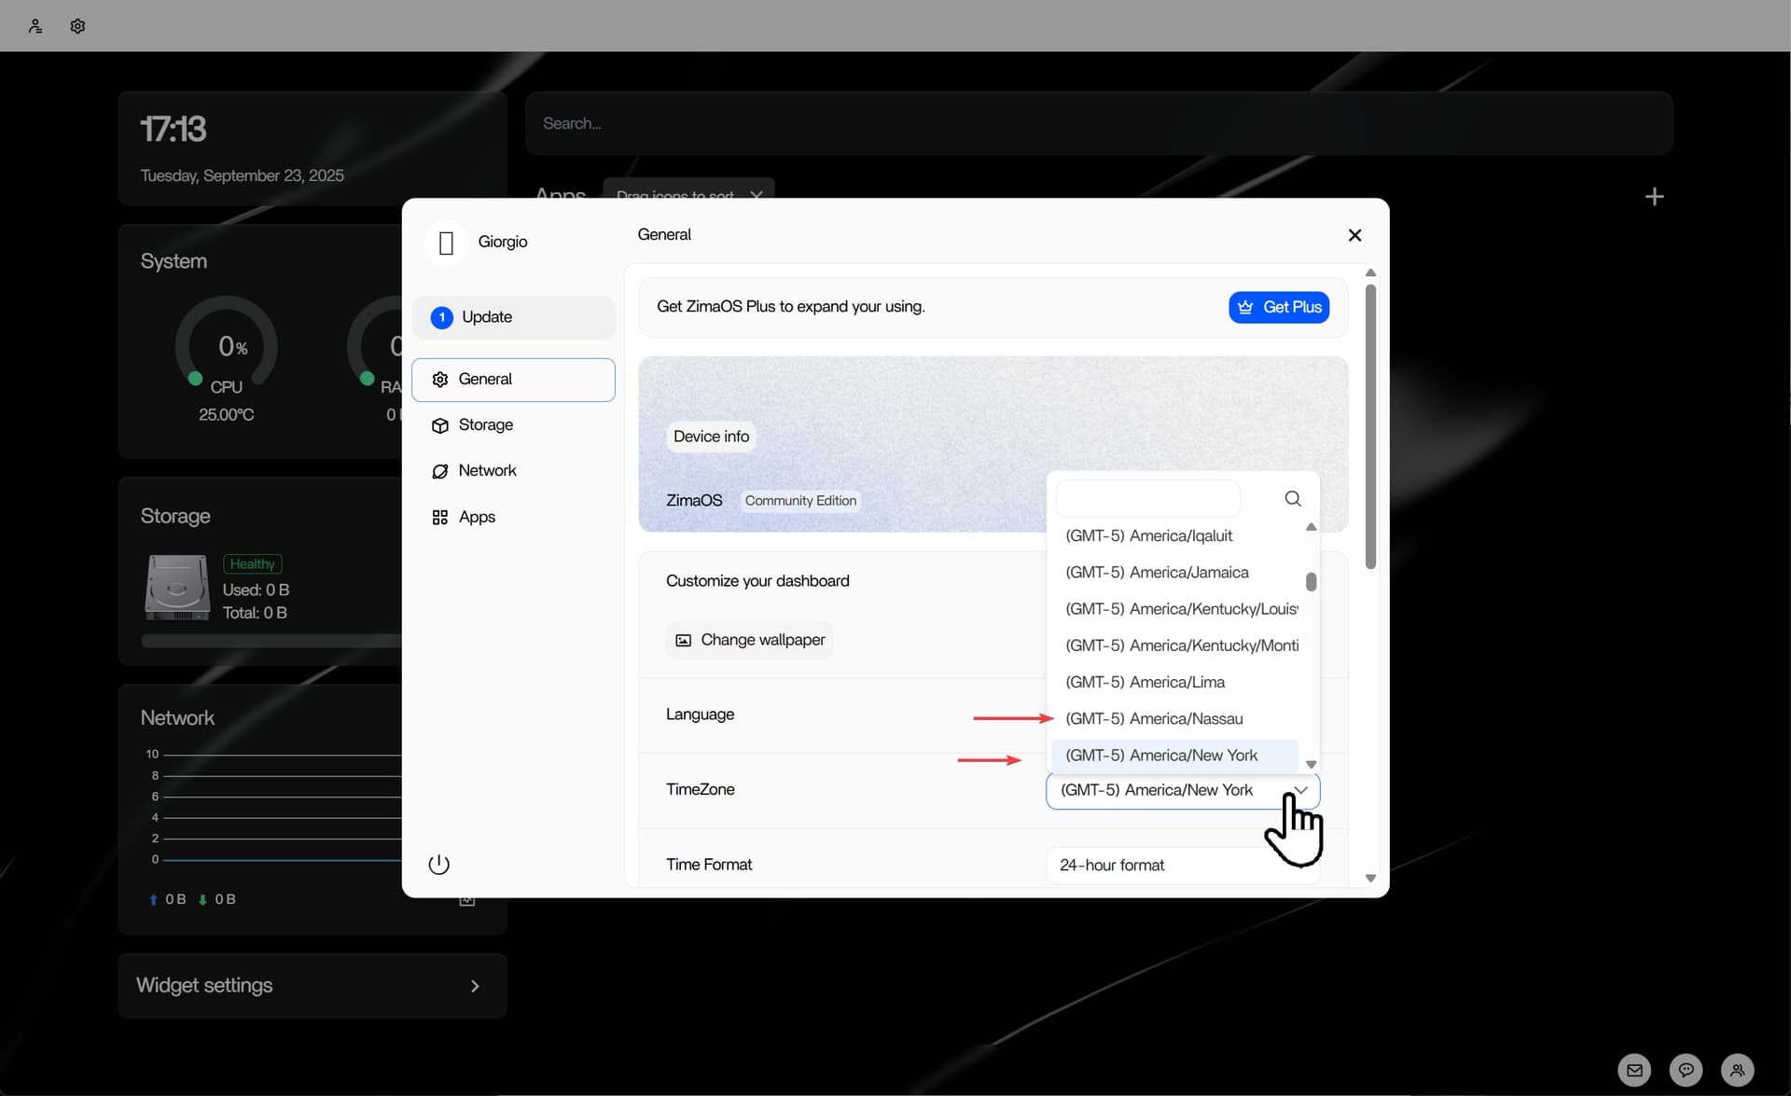Expand Widget settings chevron
The width and height of the screenshot is (1791, 1096).
[x=475, y=986]
